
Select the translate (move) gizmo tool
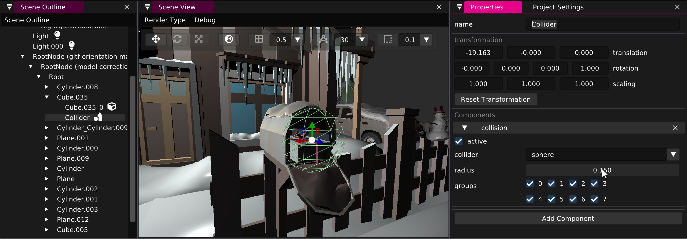(x=156, y=39)
